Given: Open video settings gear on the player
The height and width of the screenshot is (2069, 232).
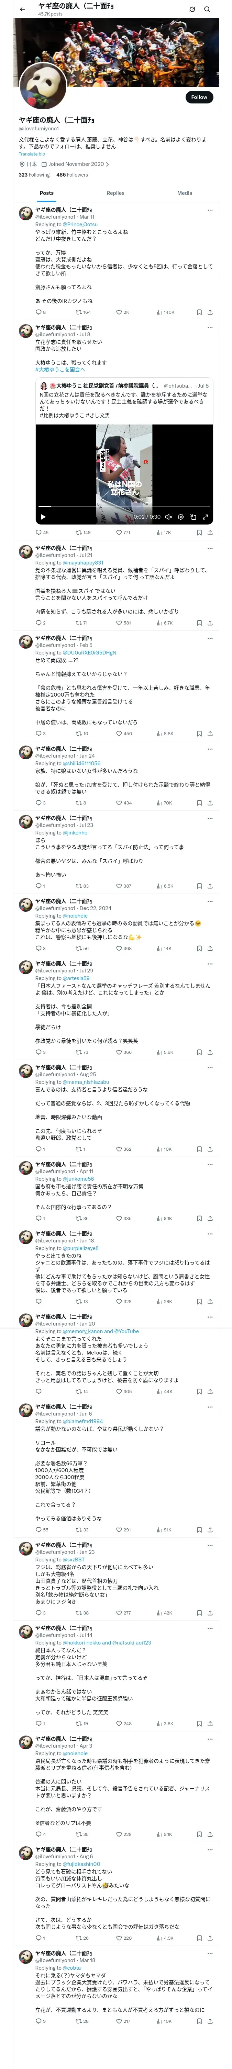Looking at the screenshot, I should coord(181,517).
